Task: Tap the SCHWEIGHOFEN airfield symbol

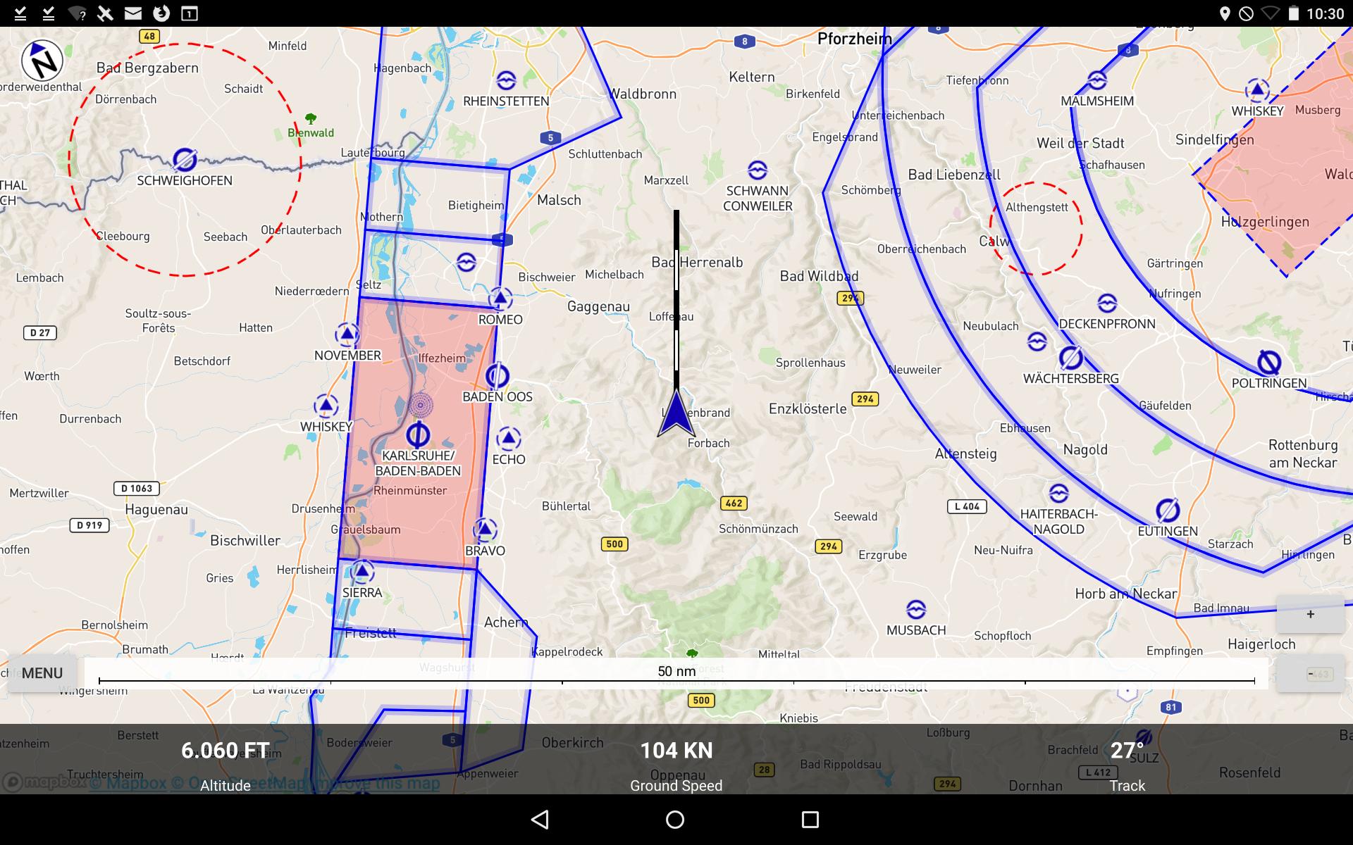Action: [x=185, y=160]
